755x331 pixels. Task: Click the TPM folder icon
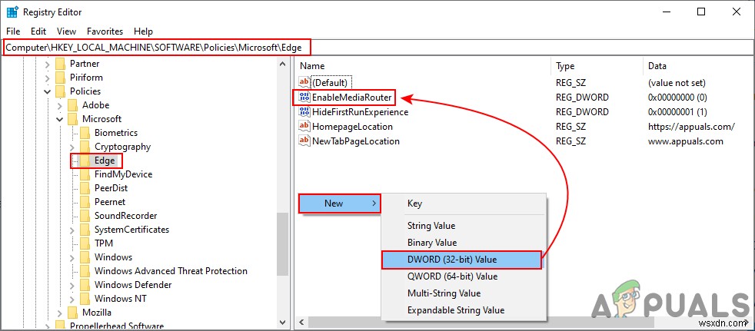click(x=85, y=243)
